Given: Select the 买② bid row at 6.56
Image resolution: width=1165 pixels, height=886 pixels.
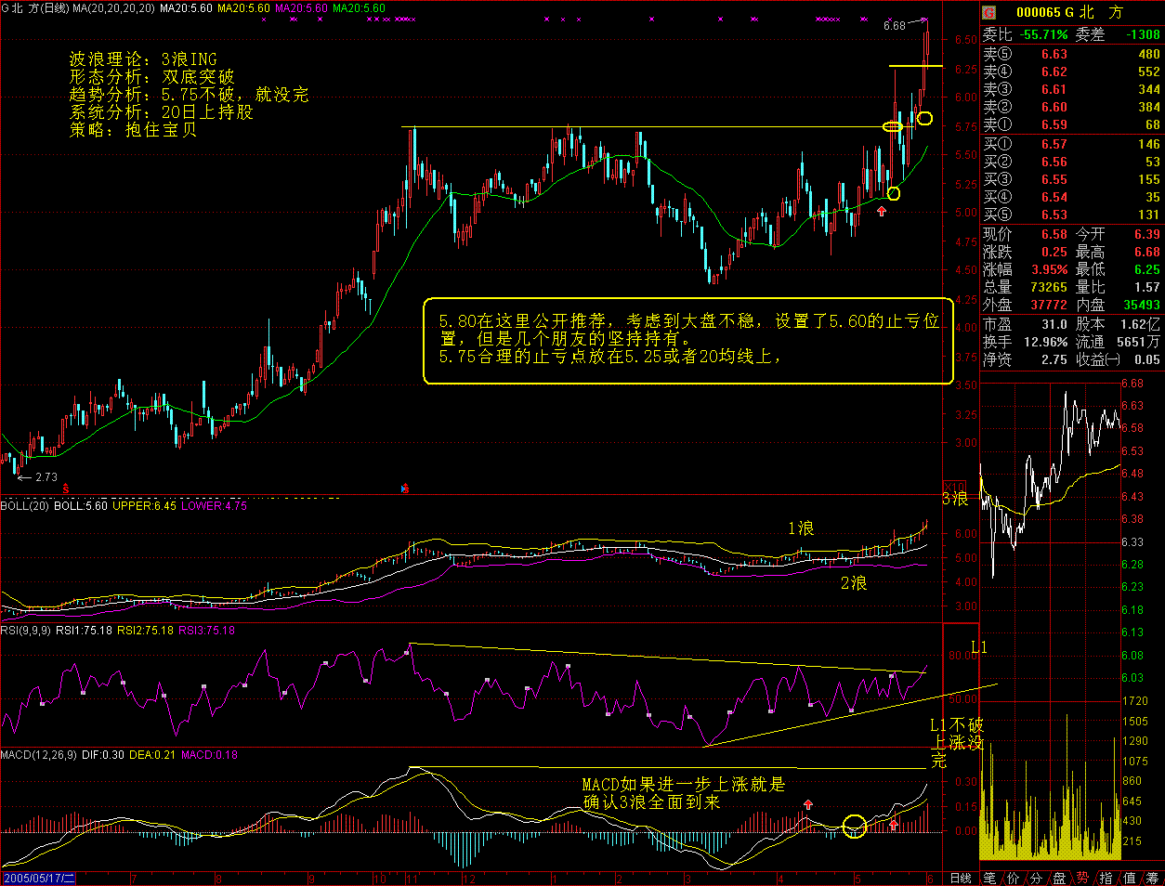Looking at the screenshot, I should [x=1072, y=162].
